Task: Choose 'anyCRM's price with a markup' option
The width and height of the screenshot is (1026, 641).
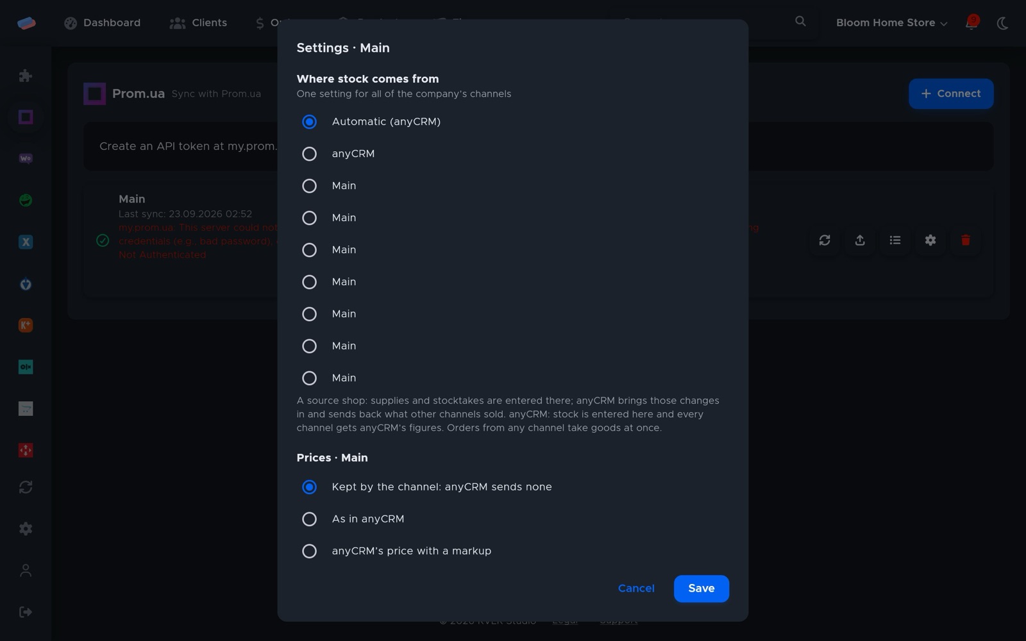Action: tap(309, 551)
